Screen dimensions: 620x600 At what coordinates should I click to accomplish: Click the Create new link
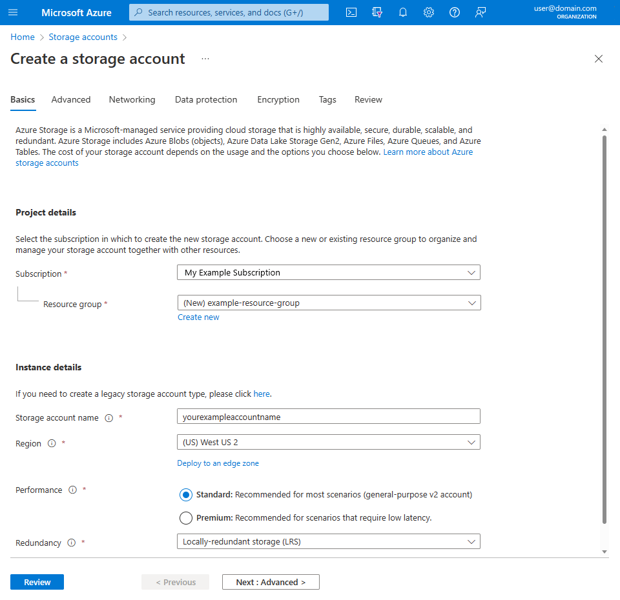tap(198, 317)
